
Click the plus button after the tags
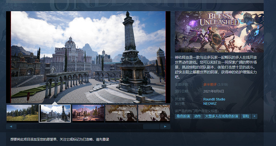pos(254,116)
